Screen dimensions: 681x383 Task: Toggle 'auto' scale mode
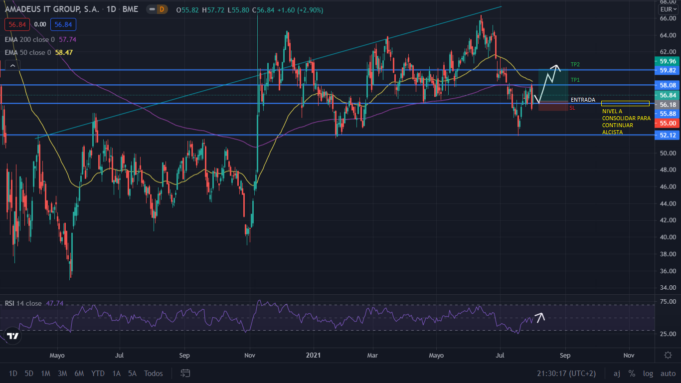(668, 374)
